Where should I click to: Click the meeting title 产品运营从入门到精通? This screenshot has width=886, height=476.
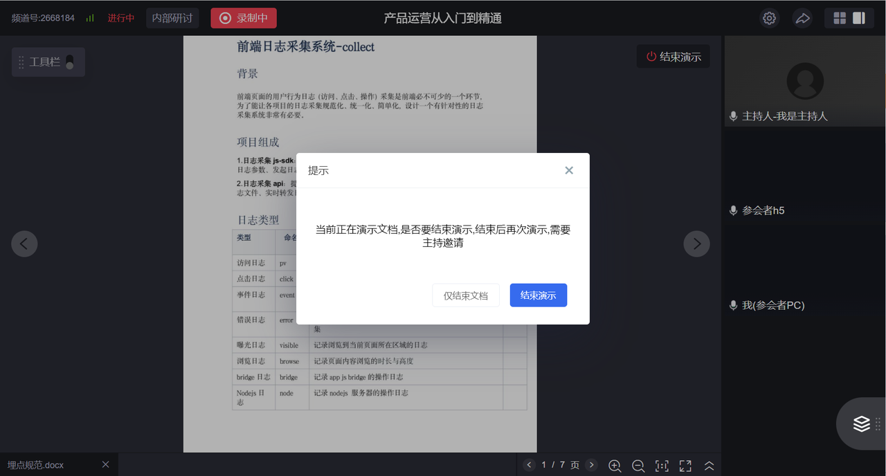coord(443,18)
